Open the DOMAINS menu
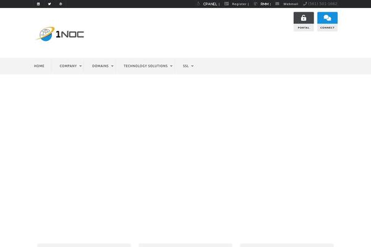371x247 pixels. point(100,66)
